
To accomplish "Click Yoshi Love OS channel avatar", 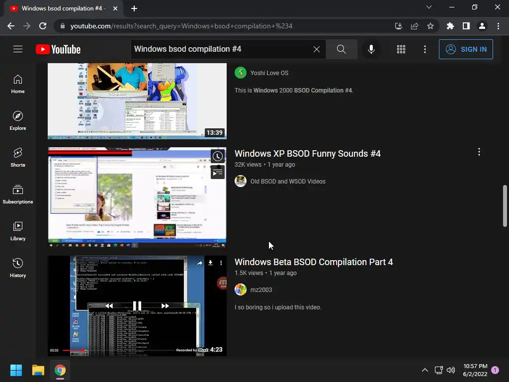I will click(241, 73).
